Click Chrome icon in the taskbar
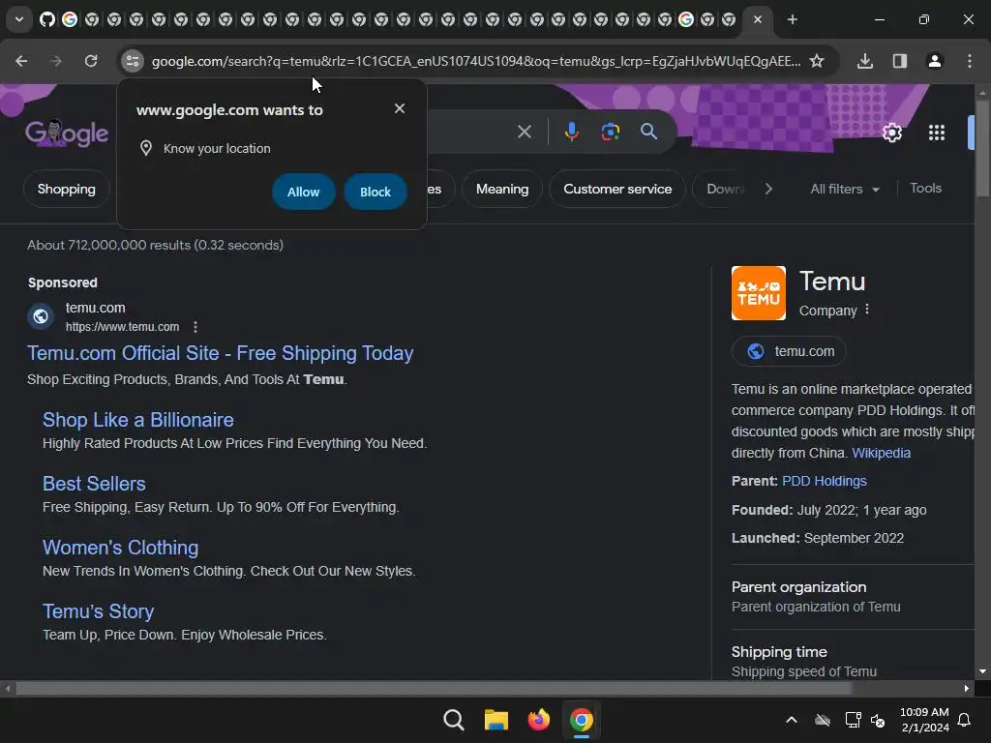 click(582, 720)
